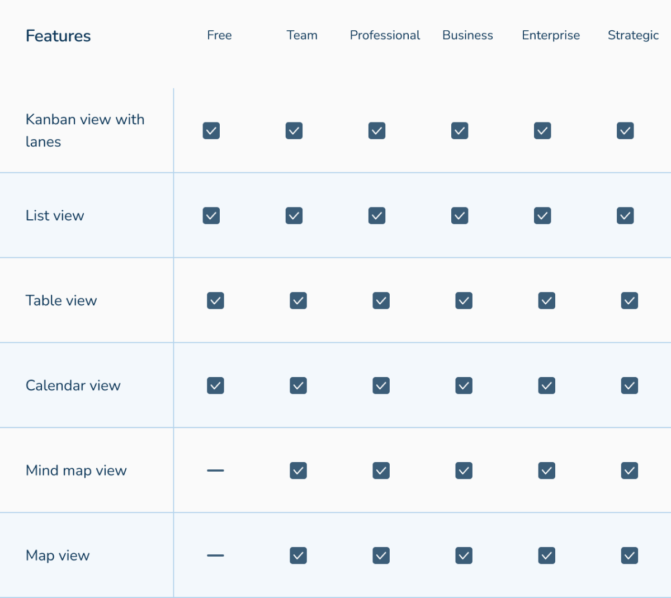Click the Strategic plan header
This screenshot has width=671, height=598.
click(x=633, y=35)
